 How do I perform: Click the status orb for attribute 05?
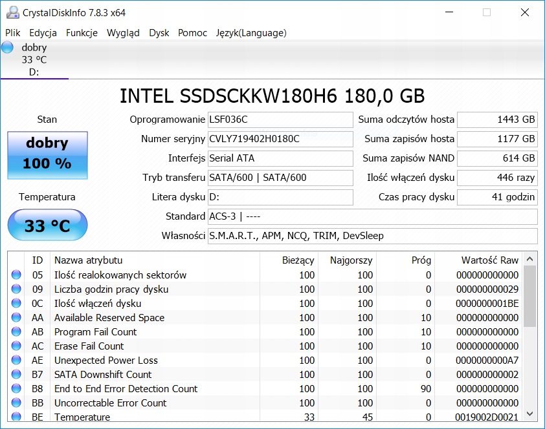16,275
